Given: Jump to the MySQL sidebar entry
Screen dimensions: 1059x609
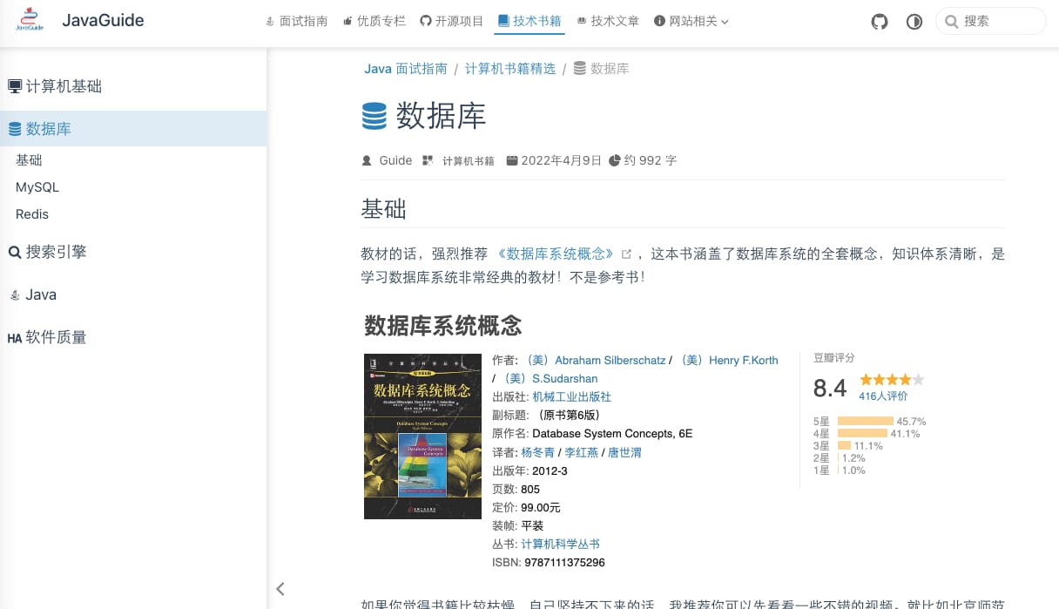Looking at the screenshot, I should click(x=37, y=187).
